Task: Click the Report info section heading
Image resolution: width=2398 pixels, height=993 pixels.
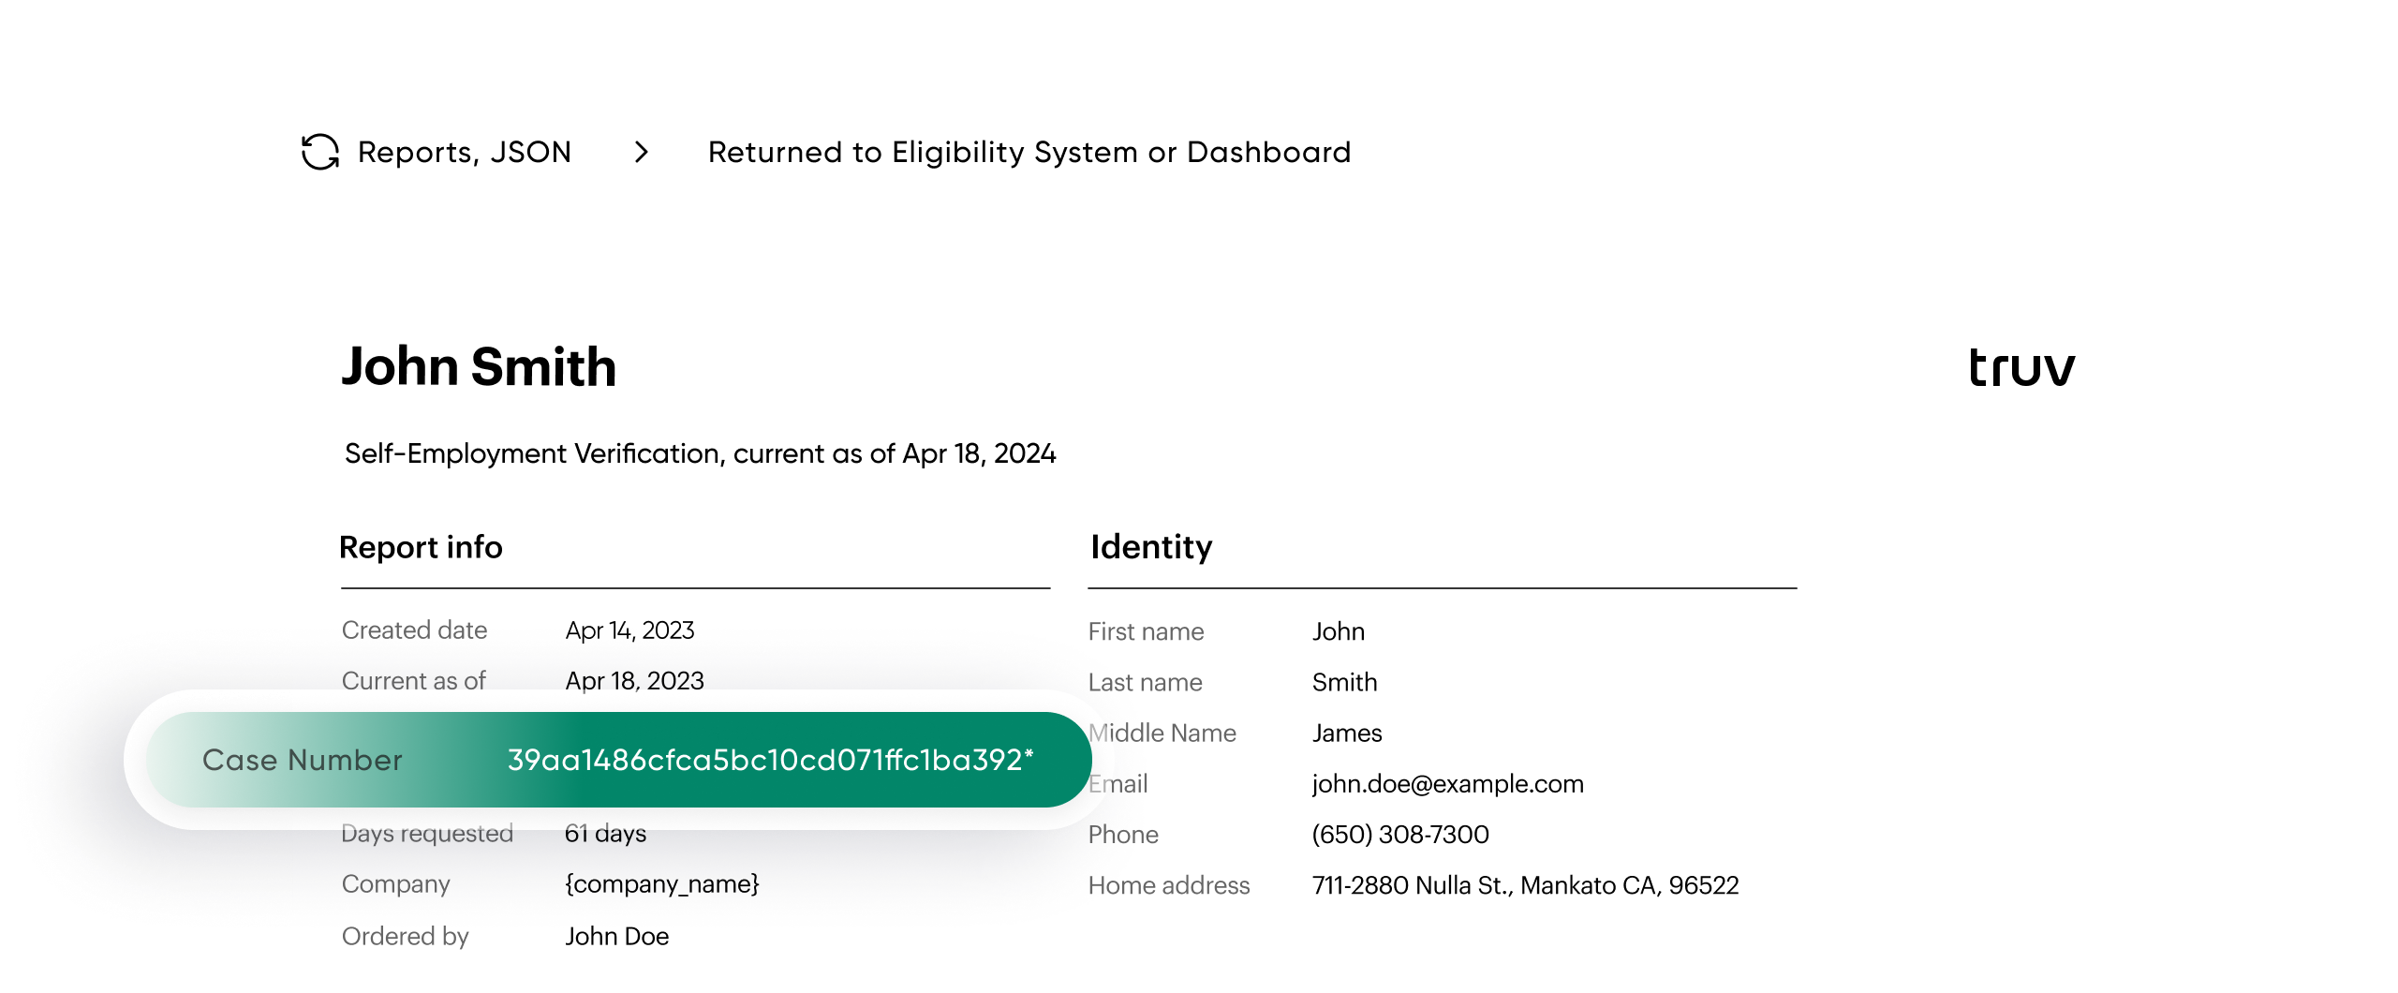Action: (421, 547)
